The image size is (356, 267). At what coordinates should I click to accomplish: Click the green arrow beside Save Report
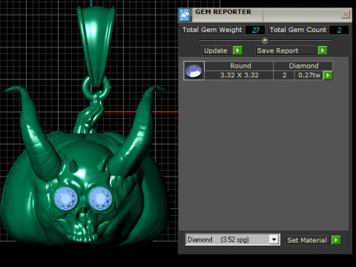323,50
